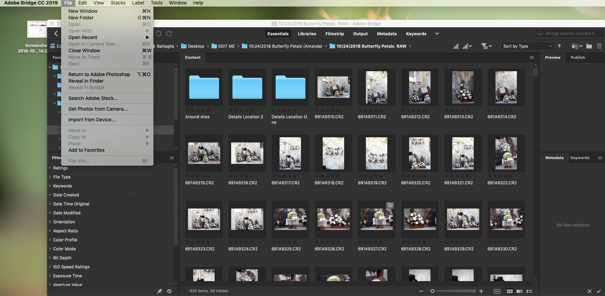Select Search Adobe Stock menu item
This screenshot has width=605, height=296.
click(107, 98)
